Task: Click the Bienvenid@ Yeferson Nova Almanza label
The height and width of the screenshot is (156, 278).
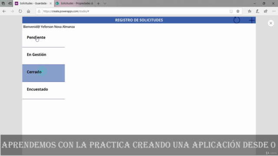Action: click(49, 27)
